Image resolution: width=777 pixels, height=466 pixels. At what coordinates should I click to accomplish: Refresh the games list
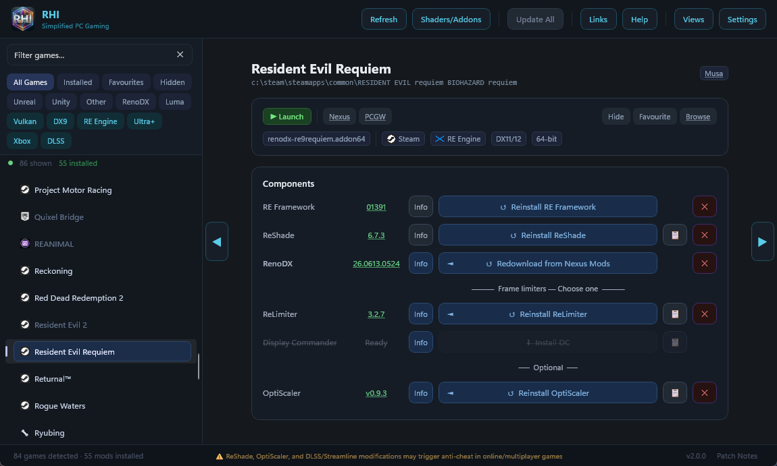[384, 20]
